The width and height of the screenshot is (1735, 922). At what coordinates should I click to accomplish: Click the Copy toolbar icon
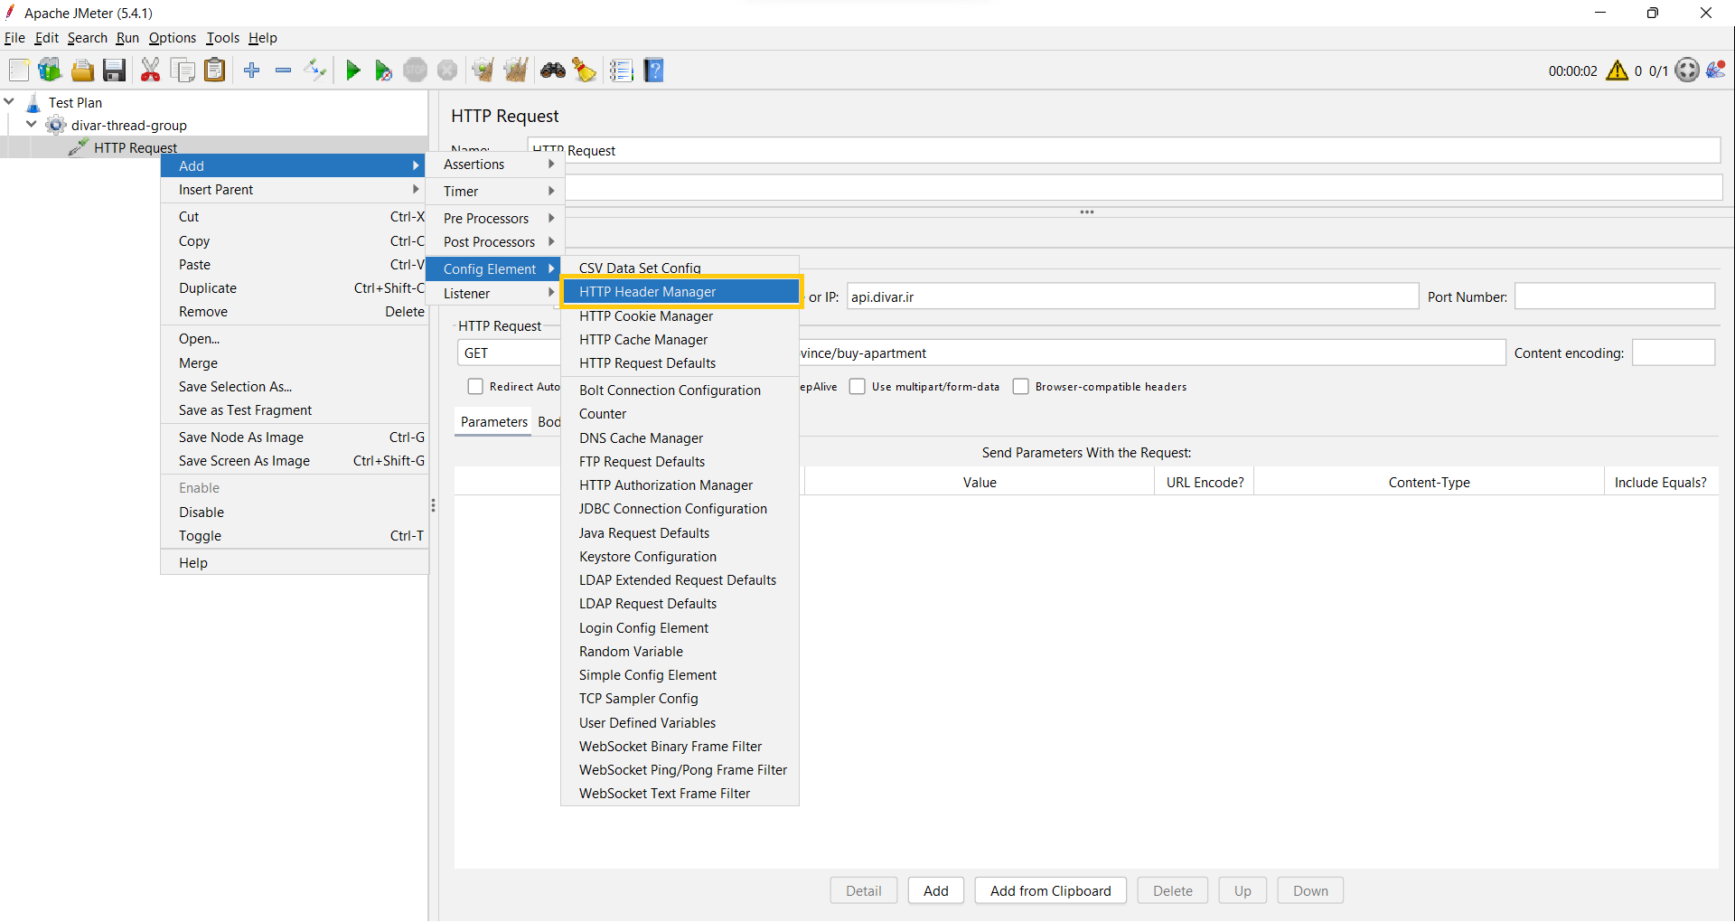tap(183, 70)
